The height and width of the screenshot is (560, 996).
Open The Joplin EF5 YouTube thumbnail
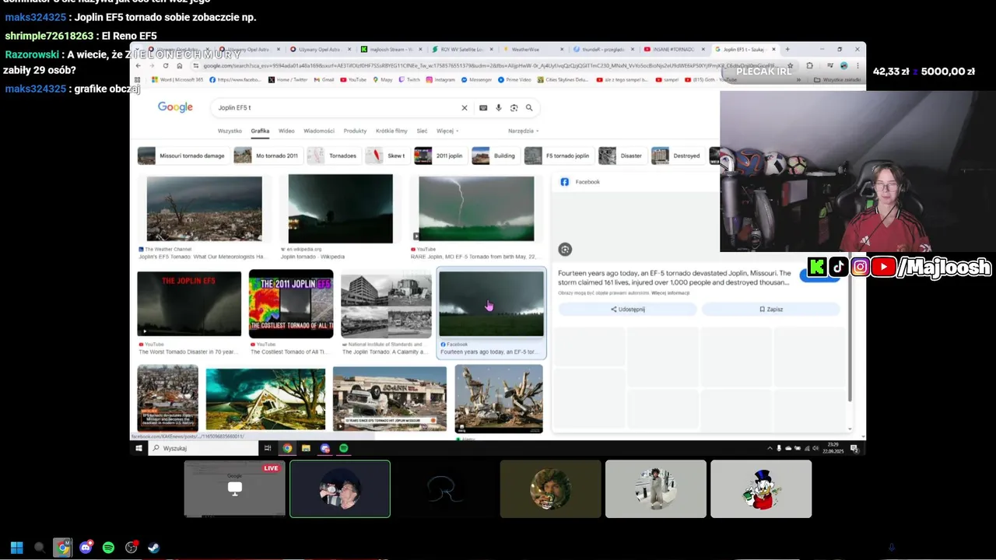tap(189, 304)
